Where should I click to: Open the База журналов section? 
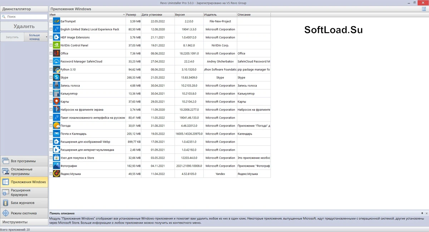point(24,203)
